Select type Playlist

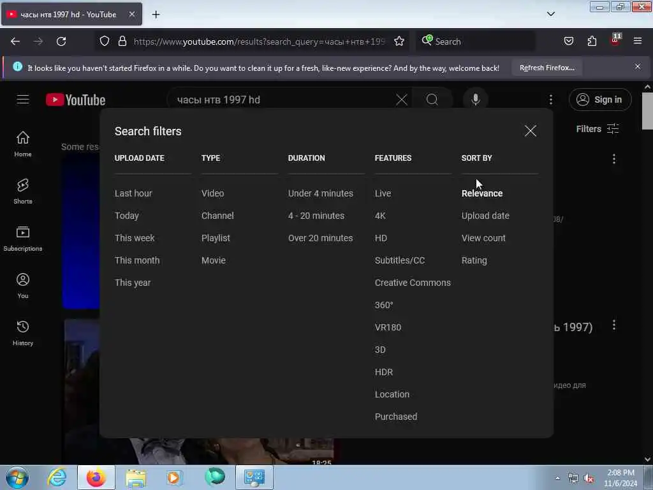[216, 239]
